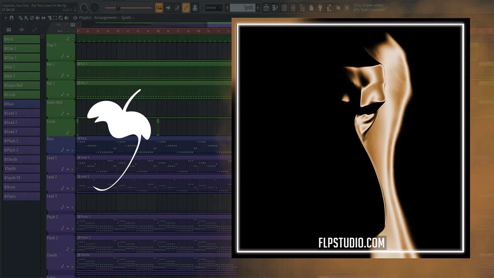Mute the Lead 2 track with its green LED

tap(72, 188)
